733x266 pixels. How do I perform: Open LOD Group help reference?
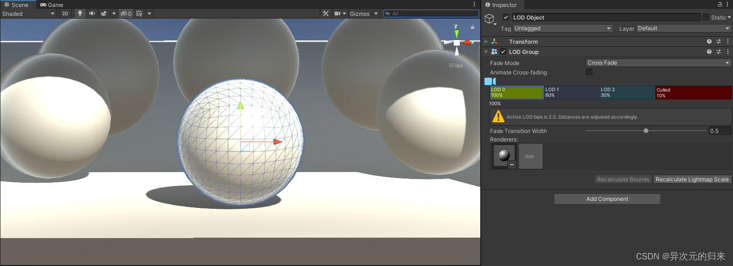click(709, 52)
